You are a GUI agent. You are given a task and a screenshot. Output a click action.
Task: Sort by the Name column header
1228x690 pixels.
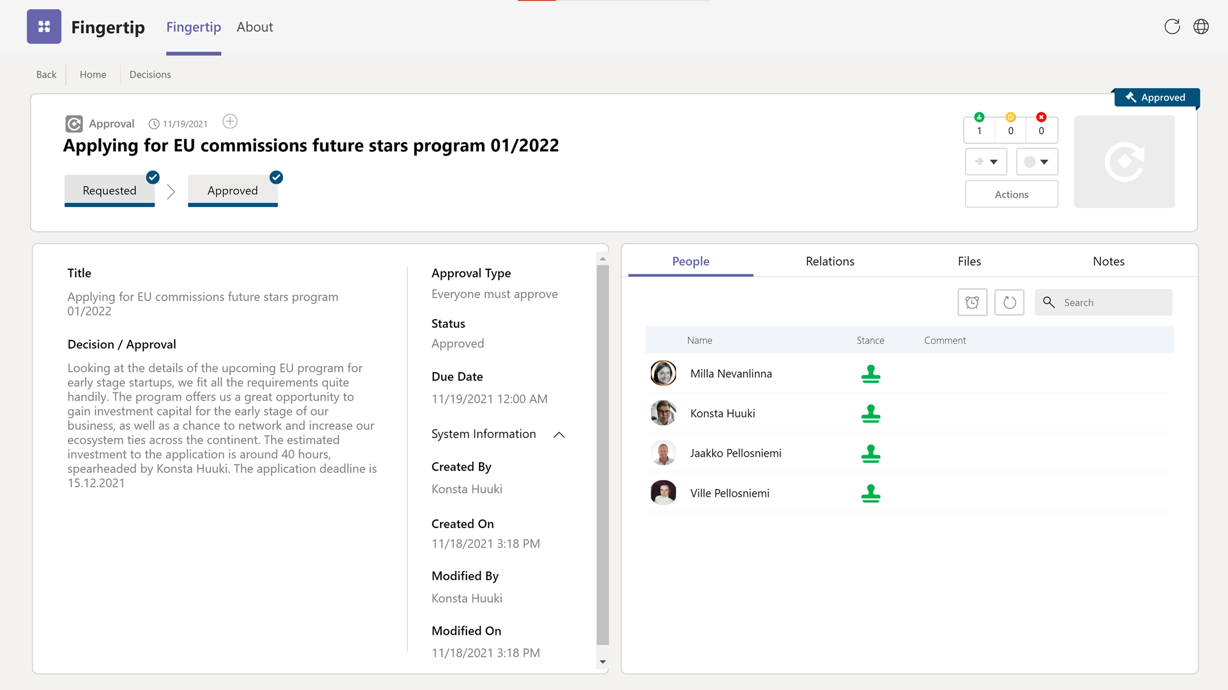[700, 340]
